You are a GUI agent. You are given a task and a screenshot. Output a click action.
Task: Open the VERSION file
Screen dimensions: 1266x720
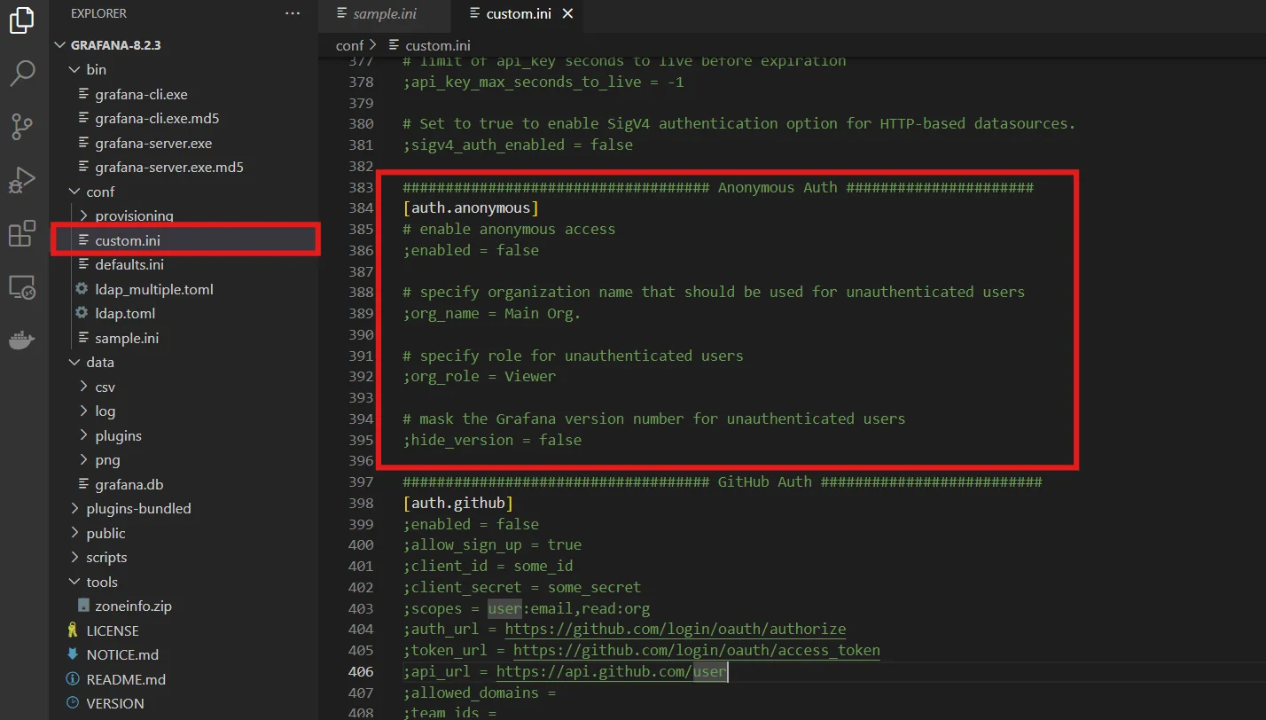[115, 703]
